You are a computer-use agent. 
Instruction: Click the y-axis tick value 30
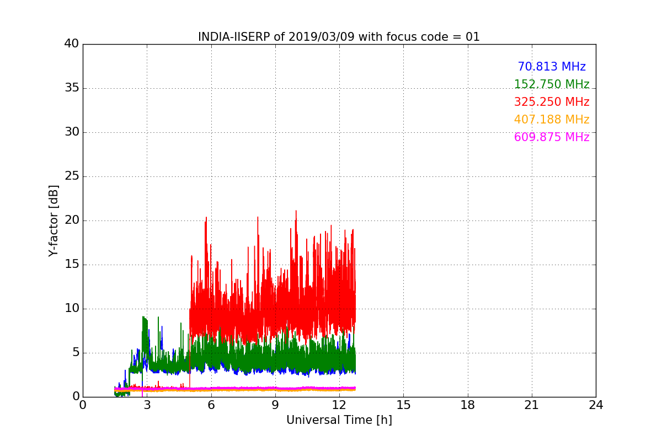click(71, 132)
